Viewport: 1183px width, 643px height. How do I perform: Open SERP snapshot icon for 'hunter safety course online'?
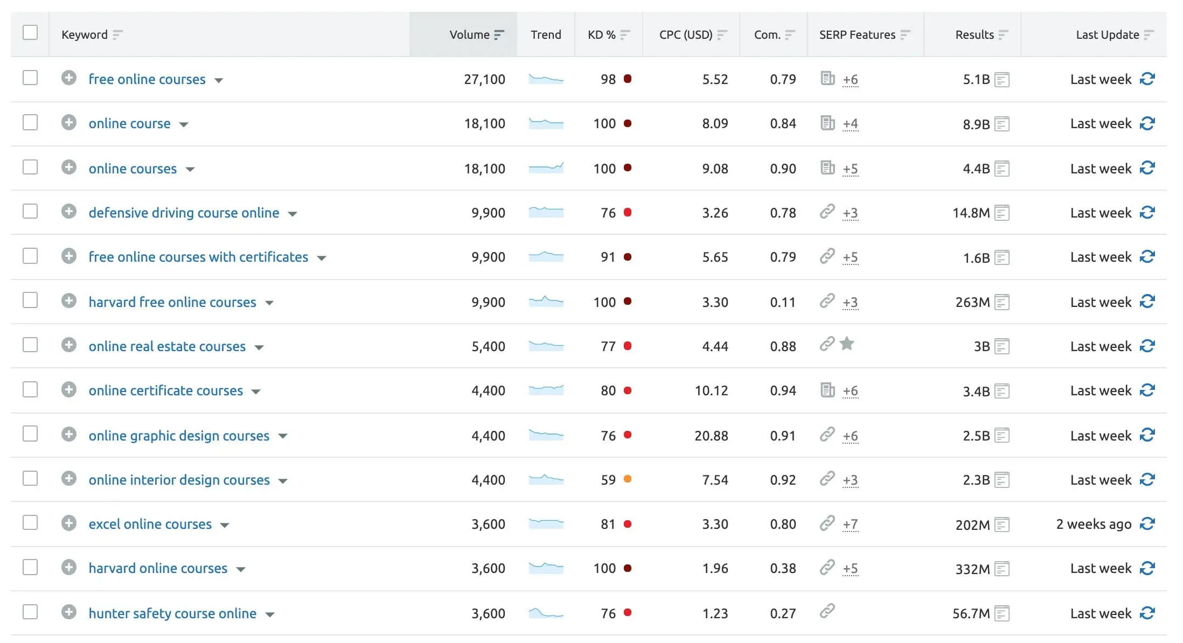tap(1001, 613)
